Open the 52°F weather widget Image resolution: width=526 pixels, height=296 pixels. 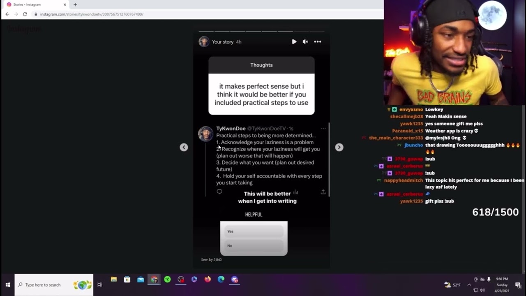coord(452,284)
